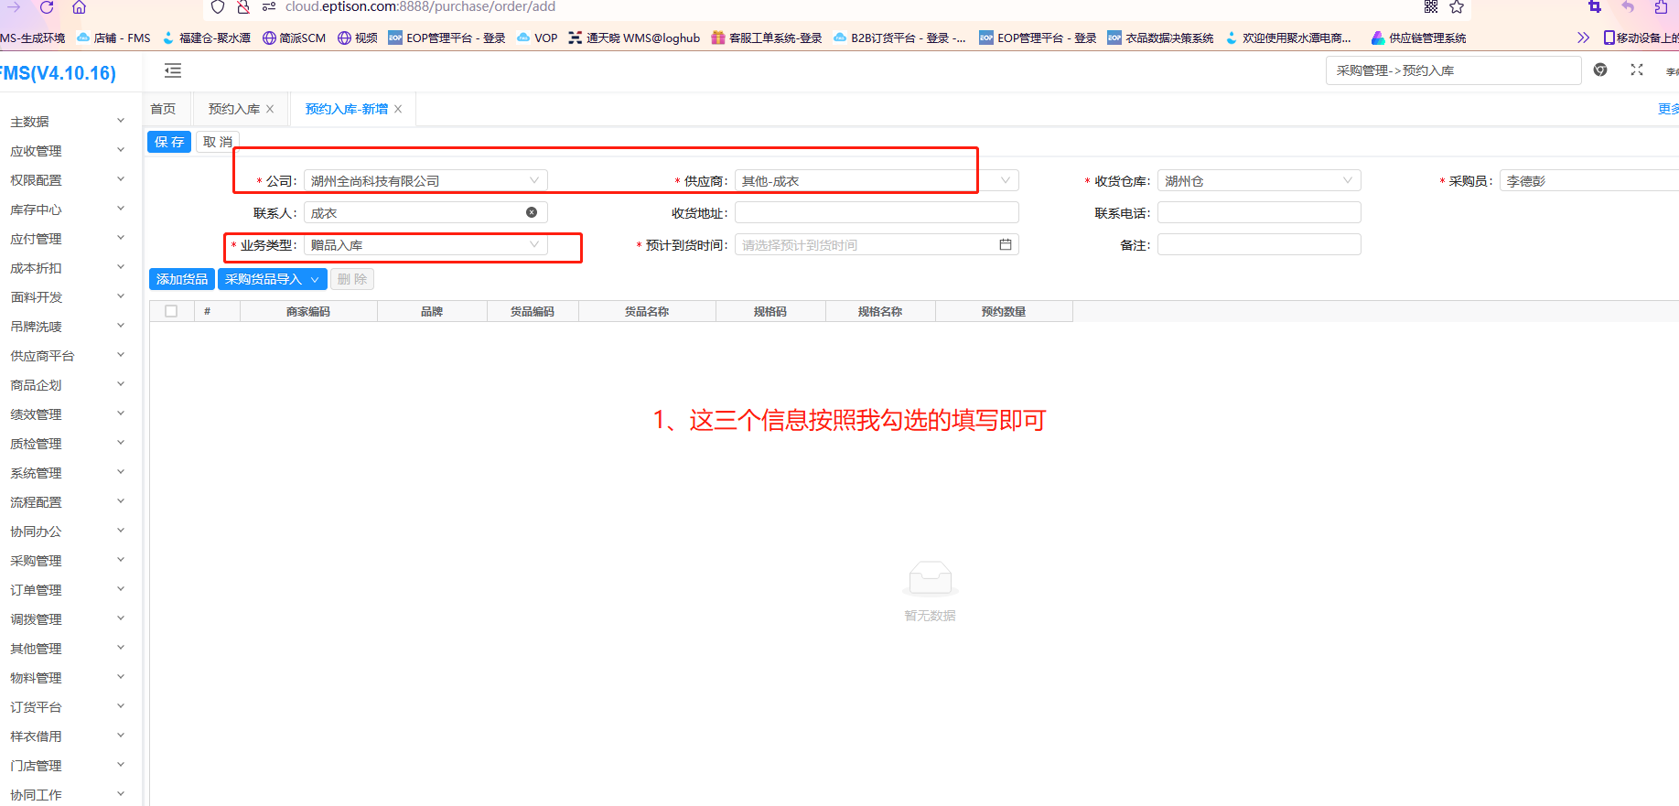Click the 供应链管理系统 bookmark
The image size is (1679, 806).
point(1418,38)
